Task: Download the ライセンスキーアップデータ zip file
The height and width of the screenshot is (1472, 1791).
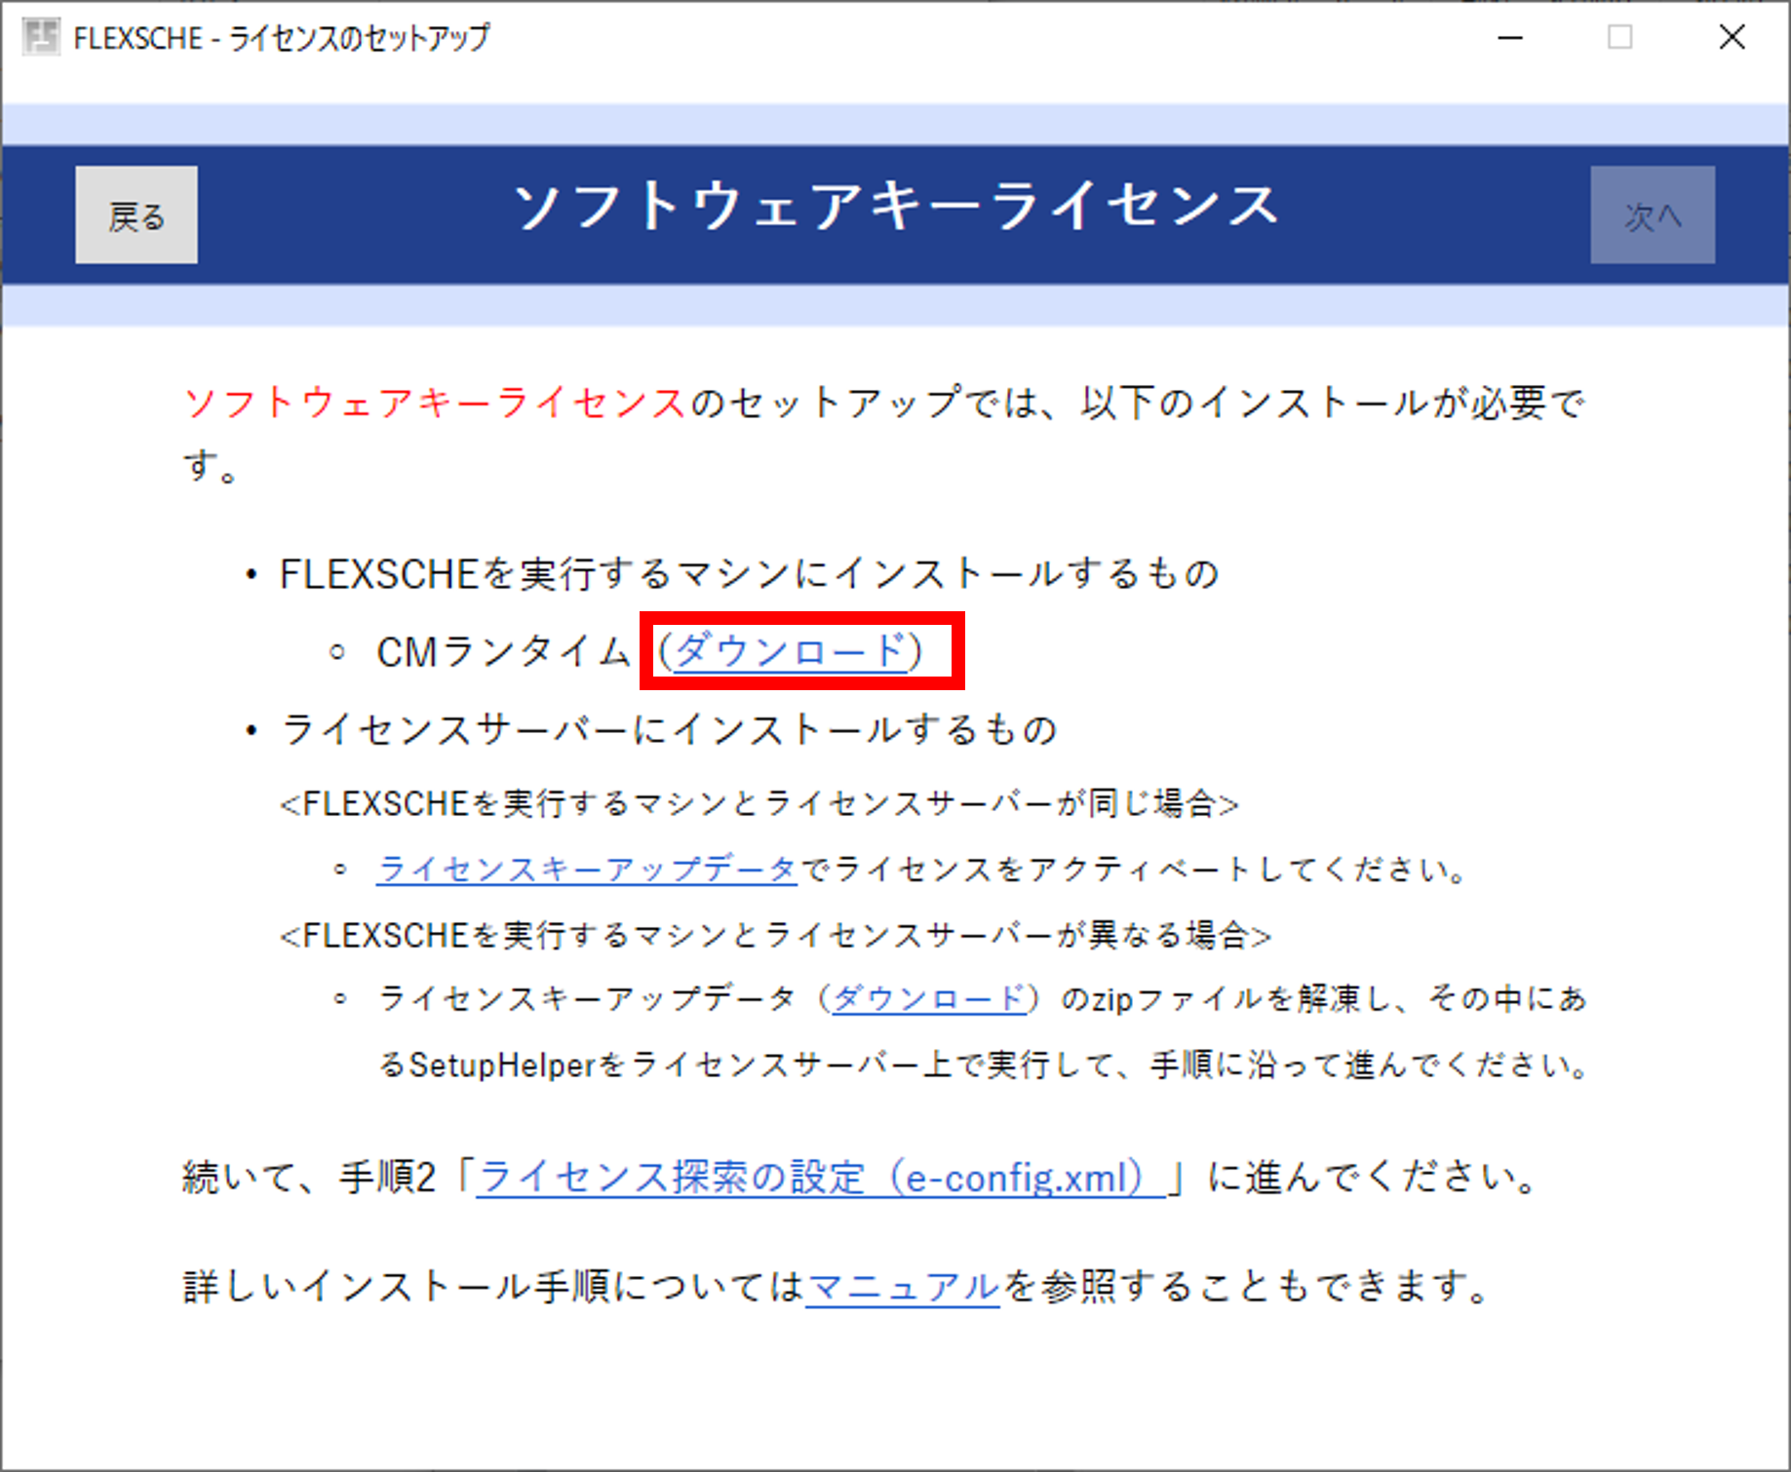Action: click(929, 998)
